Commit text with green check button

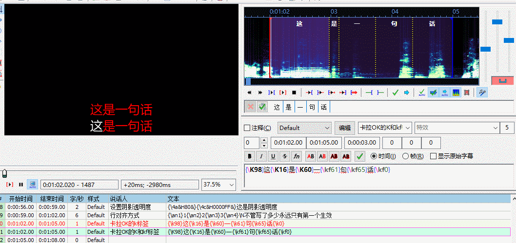pyautogui.click(x=360, y=156)
